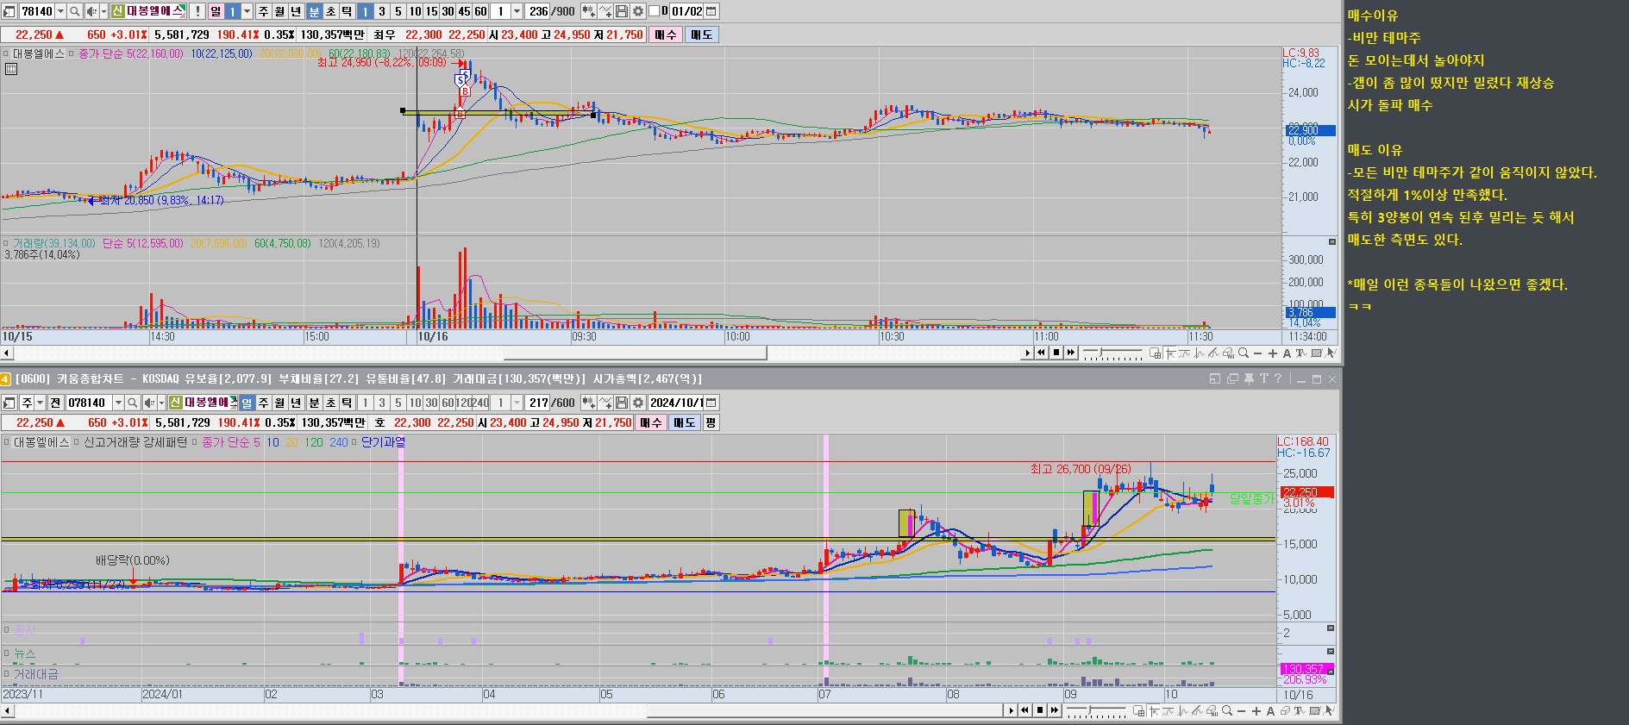Expand the interval dropdown before 236/900

coord(517,11)
